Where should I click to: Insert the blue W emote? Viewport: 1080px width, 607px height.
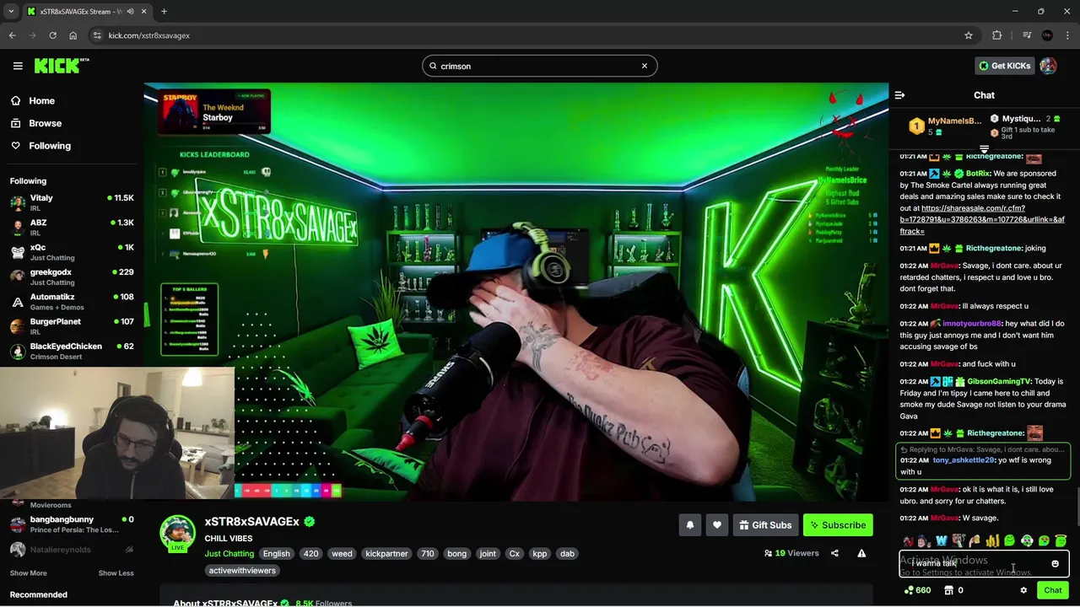(x=941, y=541)
